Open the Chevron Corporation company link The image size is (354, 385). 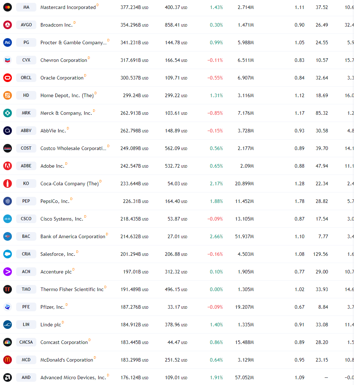tap(64, 60)
